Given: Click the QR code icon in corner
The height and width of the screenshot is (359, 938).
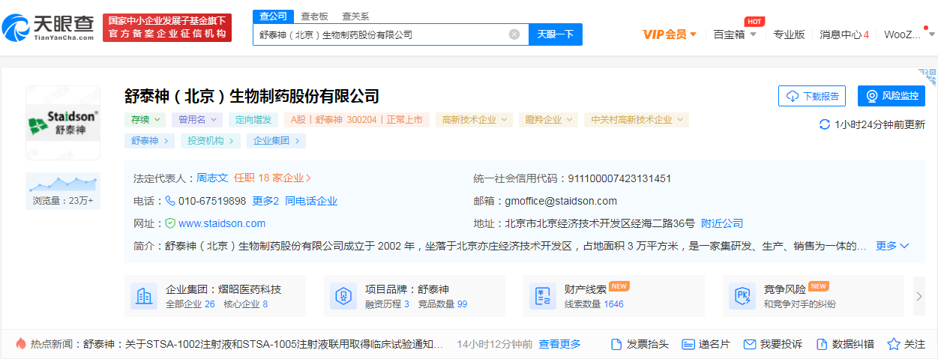Looking at the screenshot, I should pos(928,76).
